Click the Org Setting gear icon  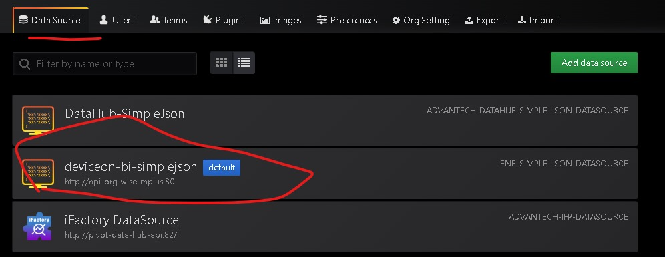[x=396, y=20]
